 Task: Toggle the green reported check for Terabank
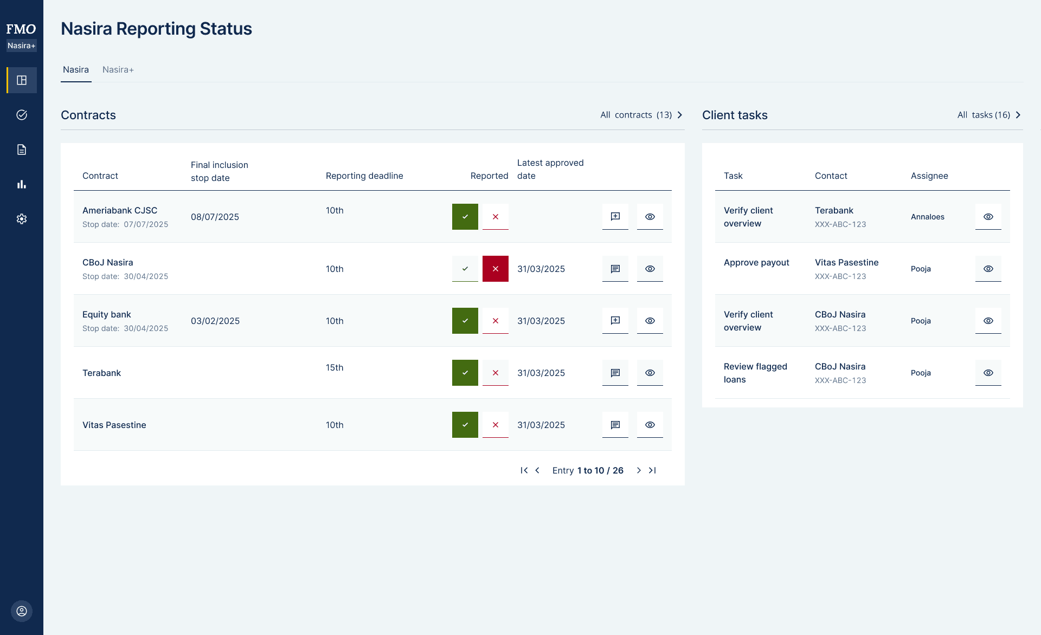coord(465,373)
